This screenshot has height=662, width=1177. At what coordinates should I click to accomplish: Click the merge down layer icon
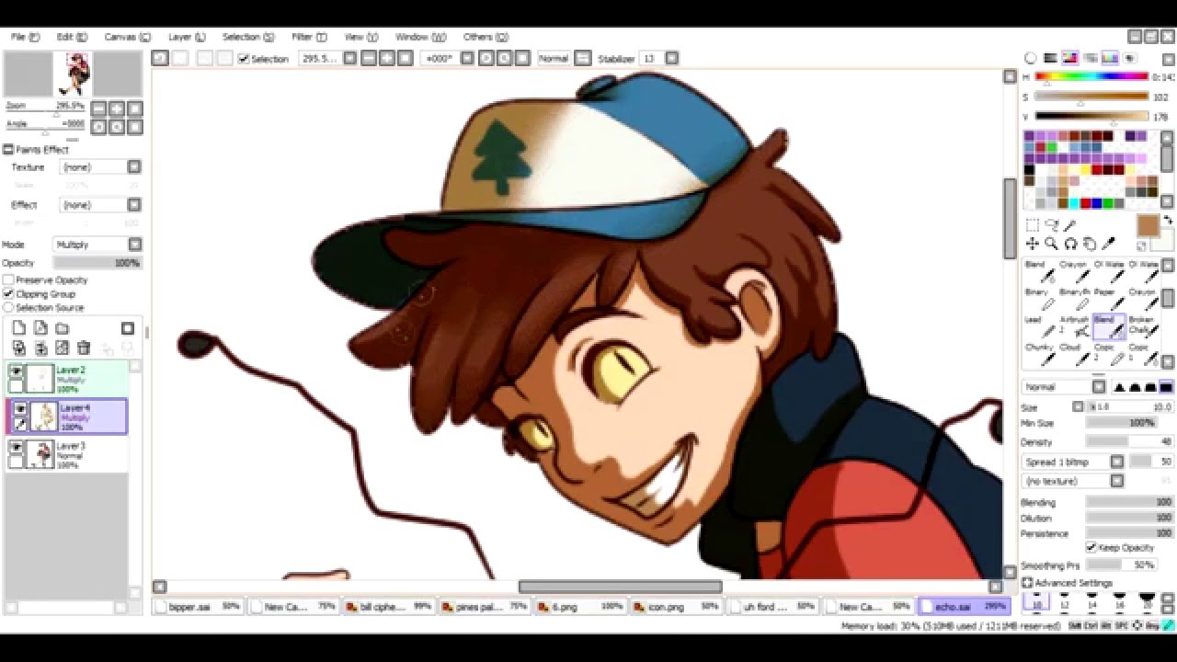click(40, 348)
